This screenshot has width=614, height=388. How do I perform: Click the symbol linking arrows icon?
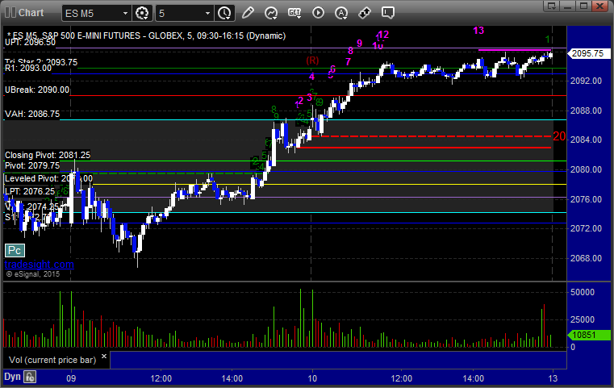click(365, 13)
